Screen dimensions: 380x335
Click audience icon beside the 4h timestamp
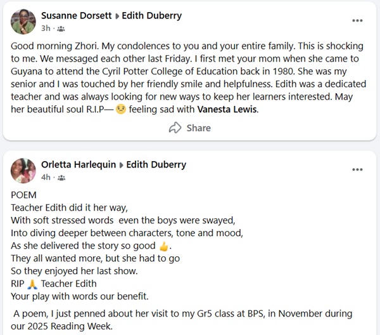coord(60,178)
